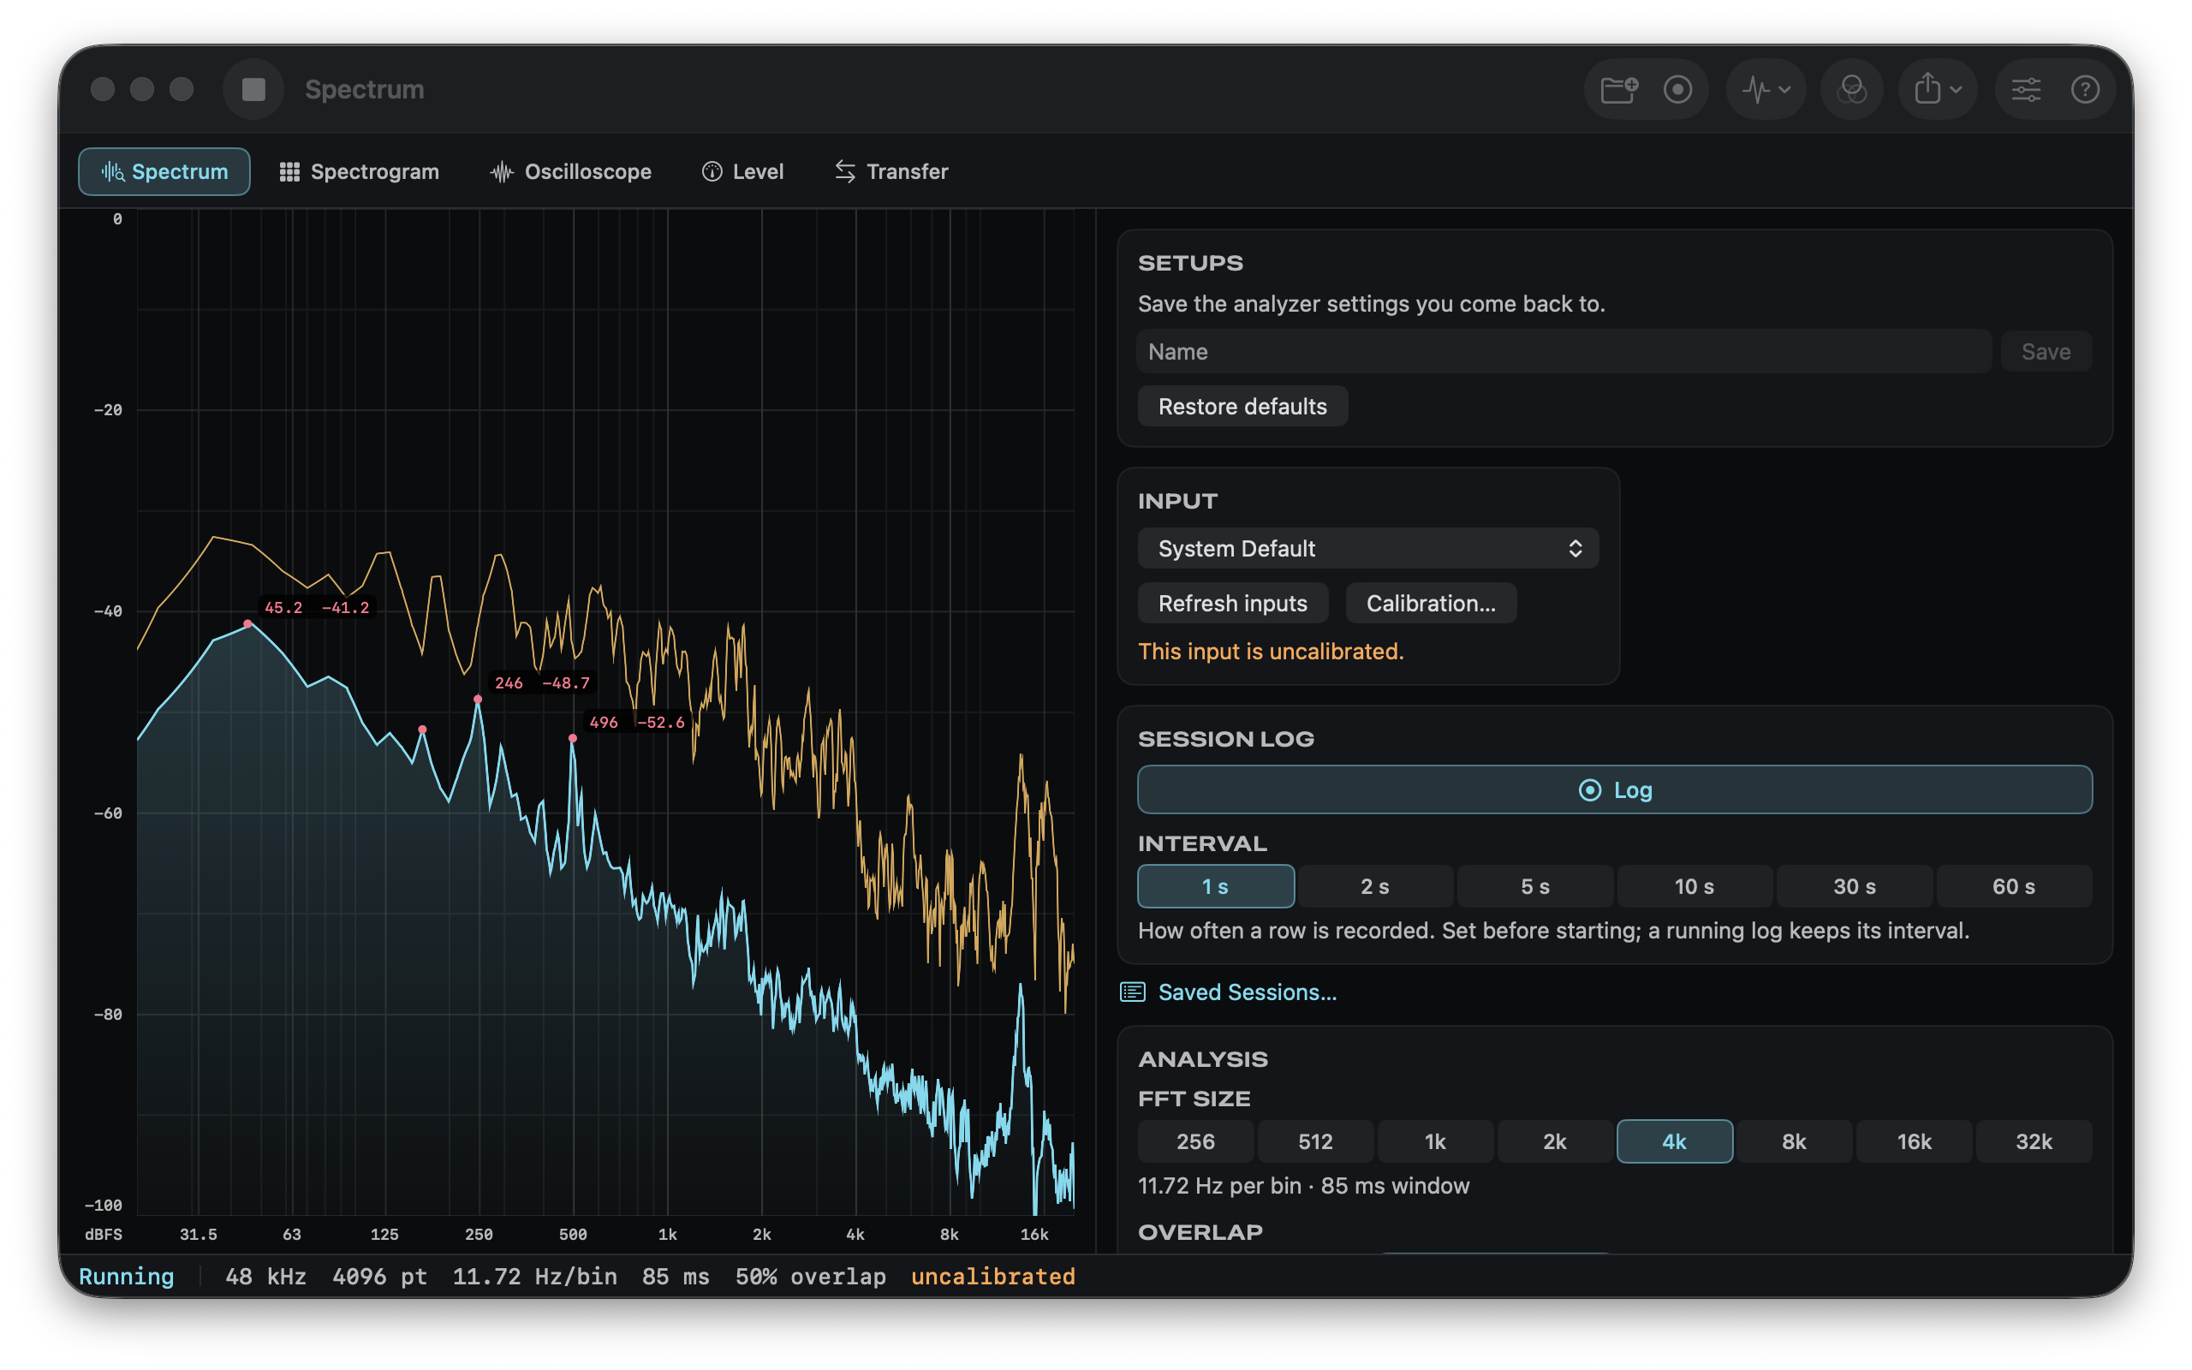
Task: Click the orange "uncalibrated" status text
Action: click(992, 1276)
